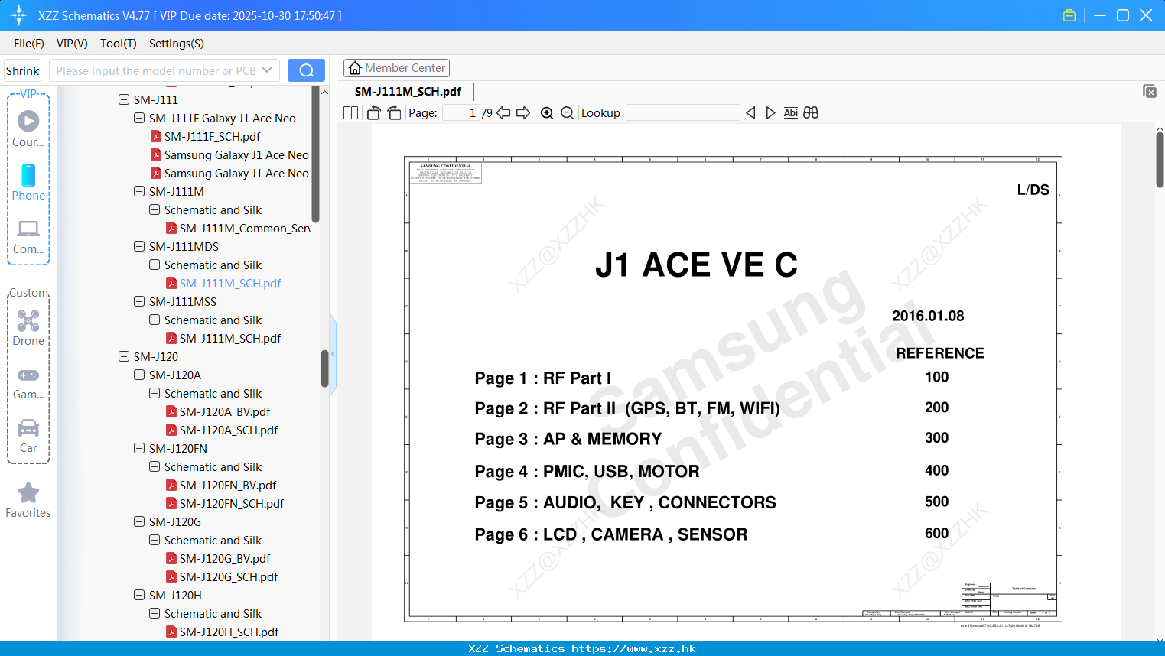Screen dimensions: 1165x656
Task: Click the Shrink button
Action: [23, 70]
